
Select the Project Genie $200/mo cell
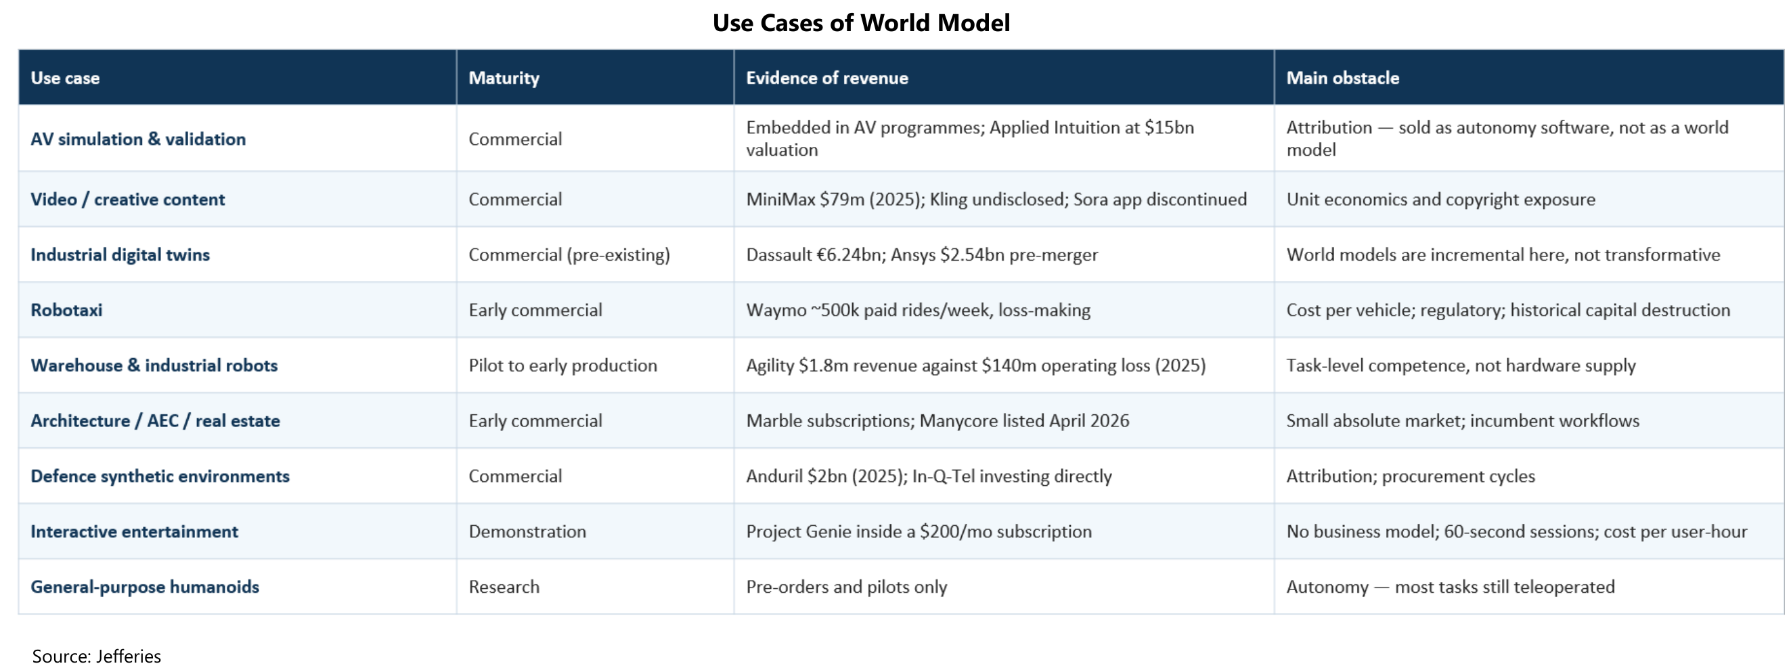tap(919, 531)
